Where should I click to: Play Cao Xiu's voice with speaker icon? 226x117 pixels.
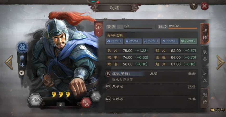(22, 73)
